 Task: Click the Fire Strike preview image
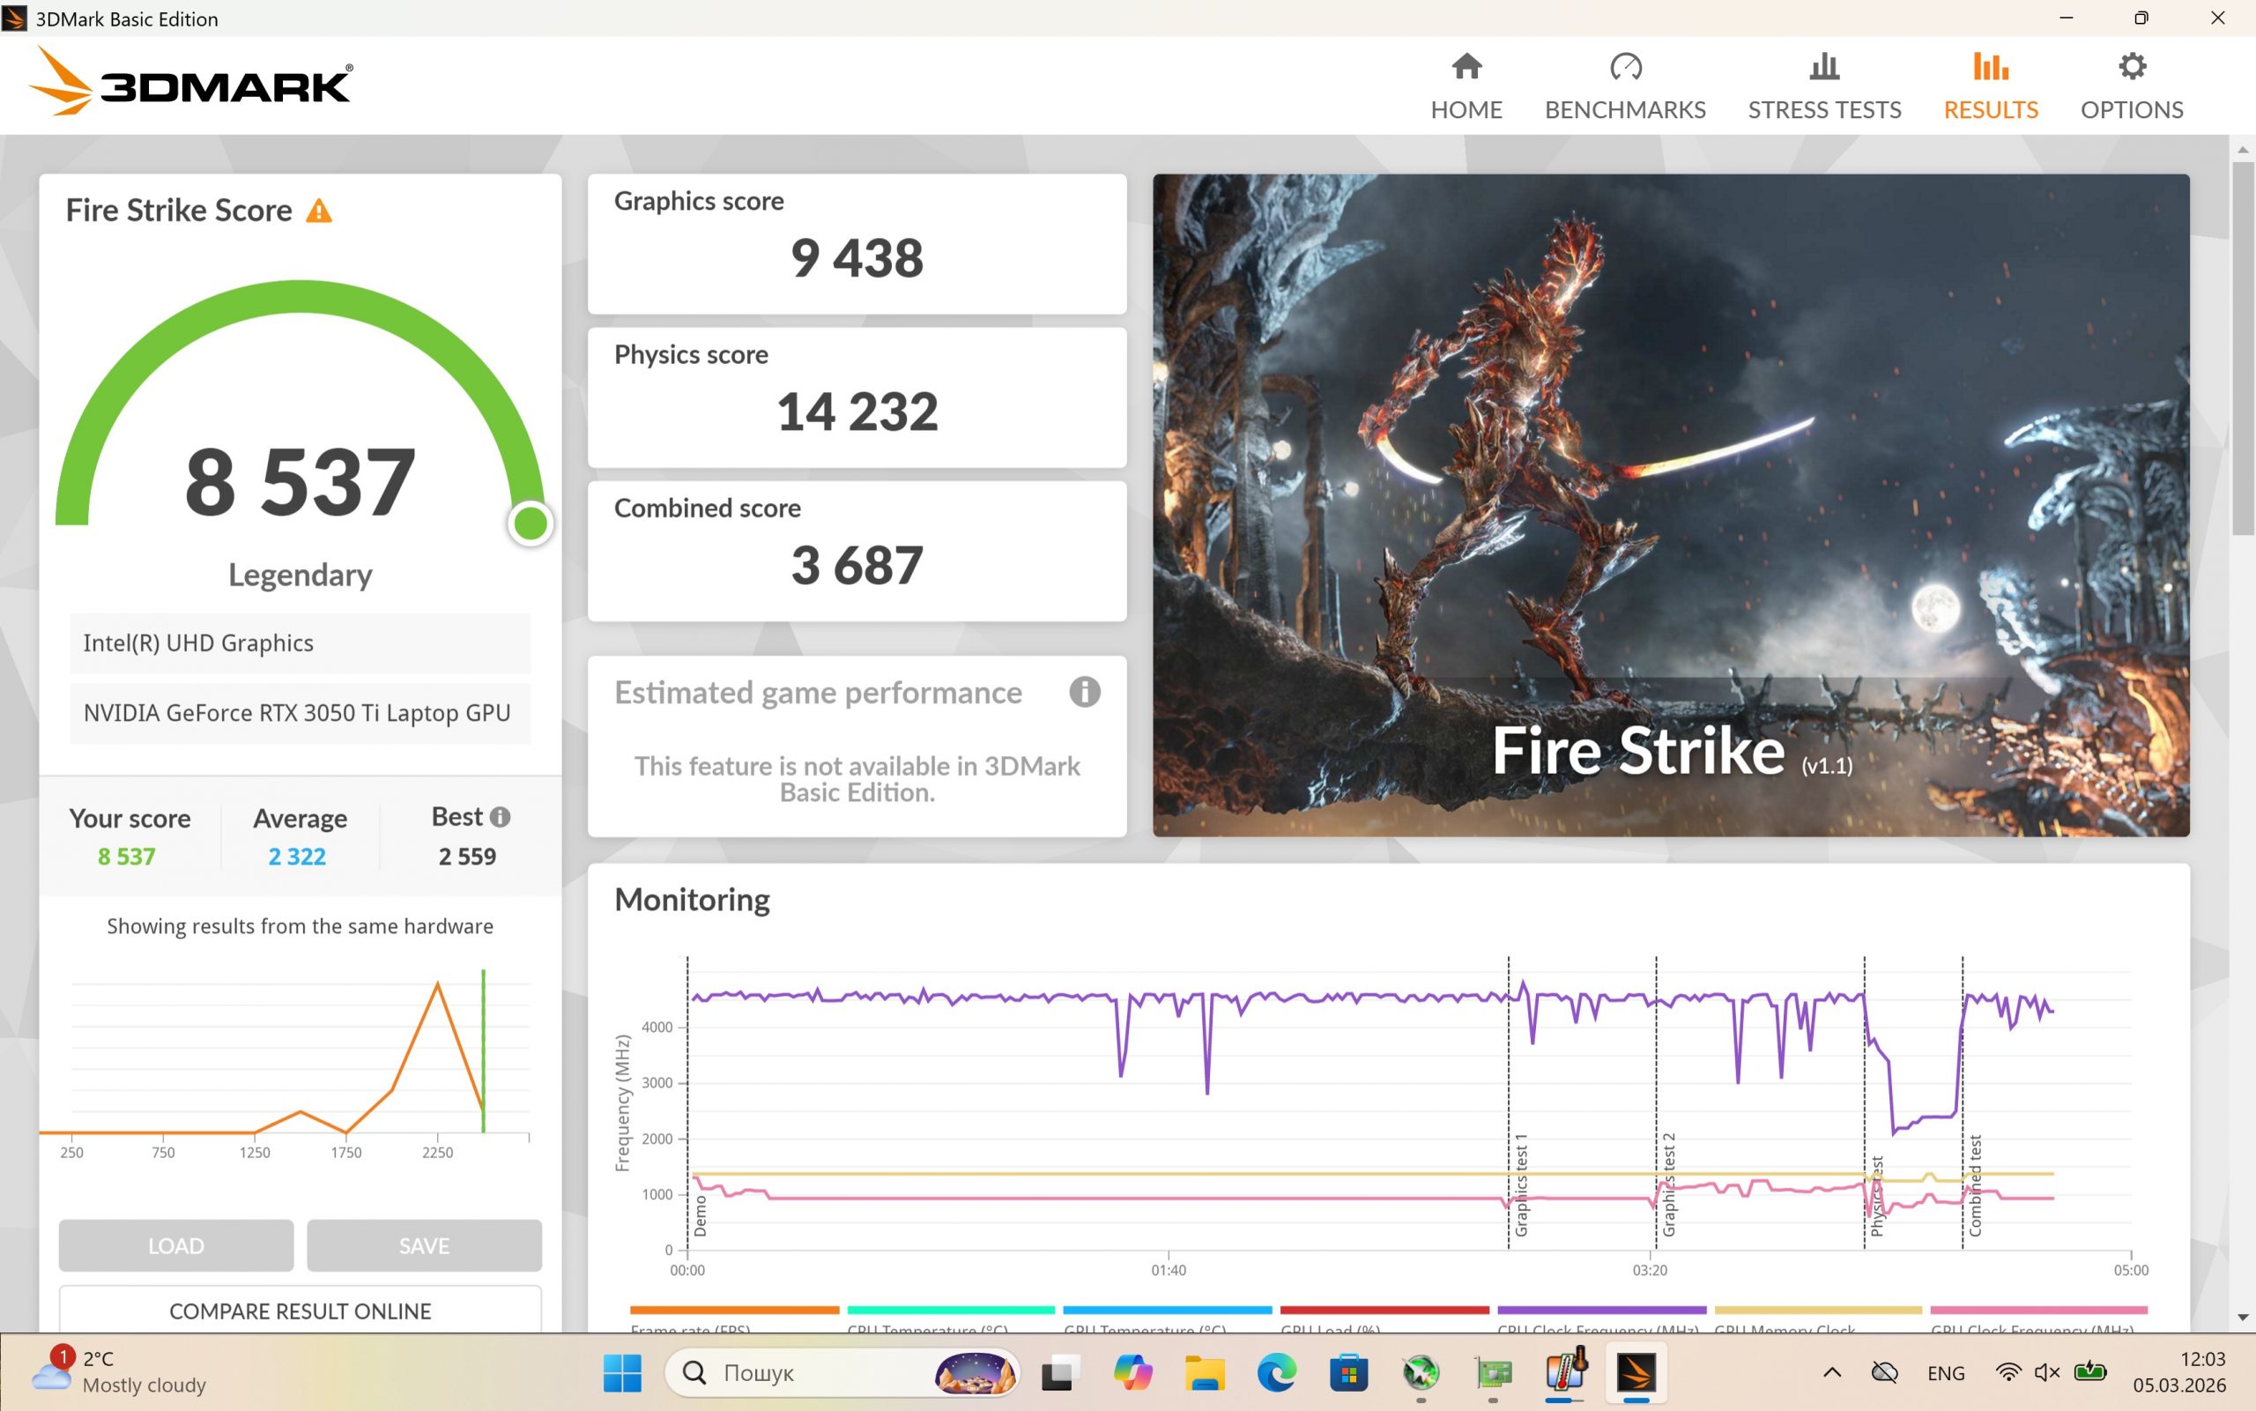coord(1670,504)
